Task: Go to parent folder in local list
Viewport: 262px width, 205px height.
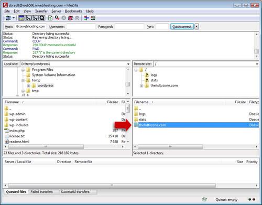Action: [x=8, y=109]
